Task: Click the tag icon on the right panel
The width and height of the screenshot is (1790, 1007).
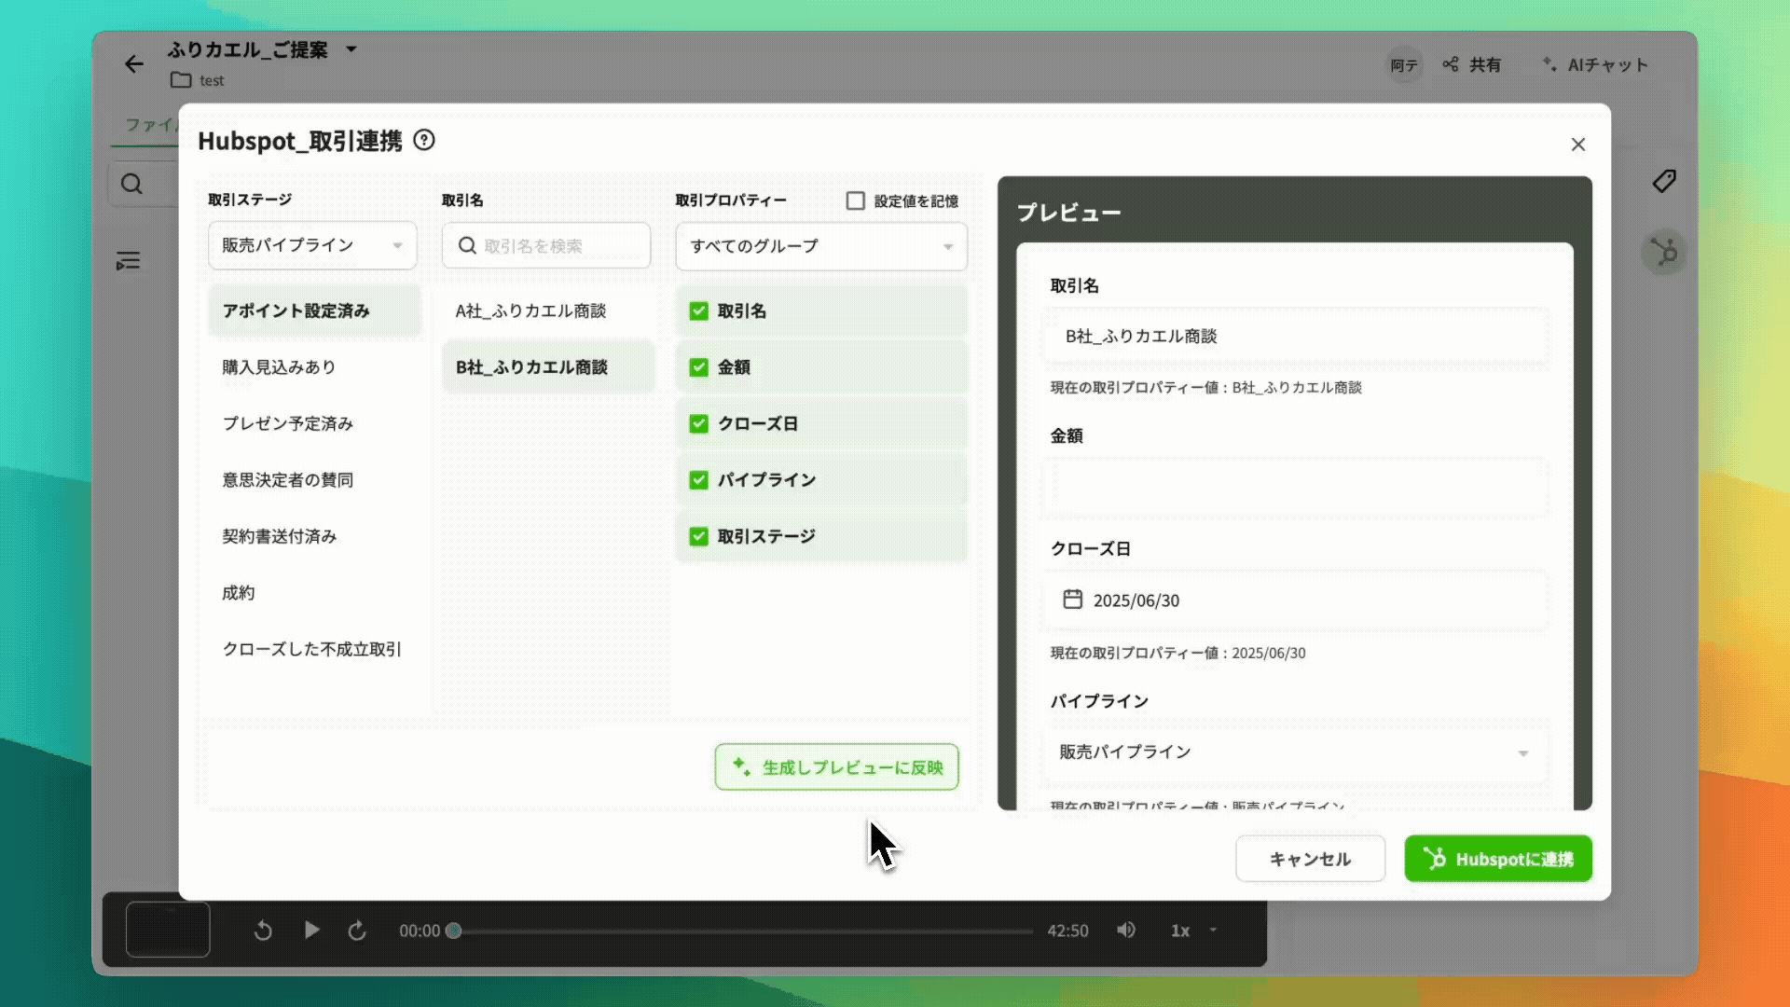Action: point(1664,181)
